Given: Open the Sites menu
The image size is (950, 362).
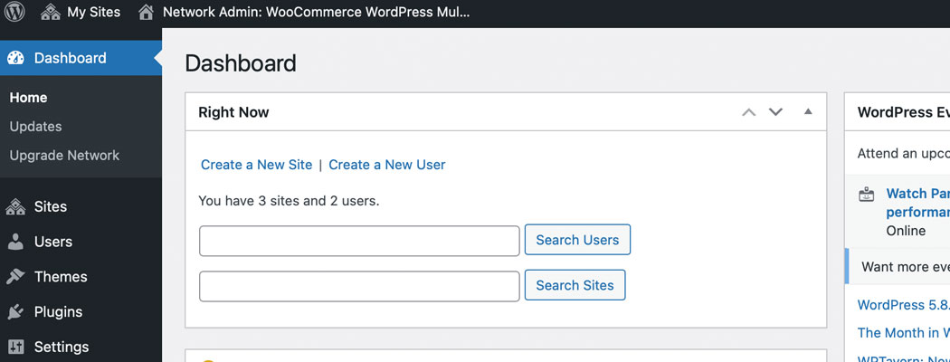Looking at the screenshot, I should pos(81,206).
